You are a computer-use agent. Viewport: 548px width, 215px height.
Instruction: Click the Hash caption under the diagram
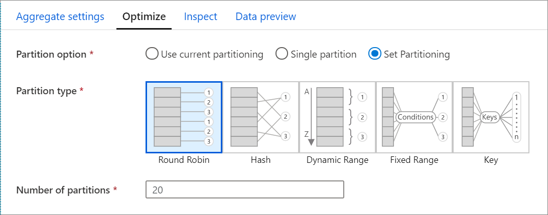pyautogui.click(x=260, y=160)
